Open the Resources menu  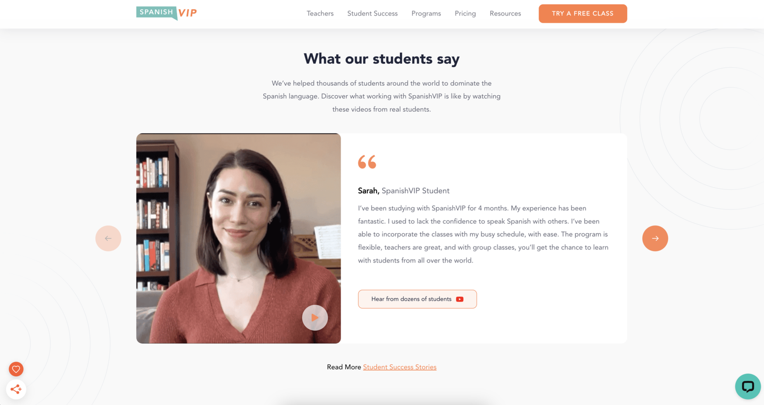pos(505,13)
